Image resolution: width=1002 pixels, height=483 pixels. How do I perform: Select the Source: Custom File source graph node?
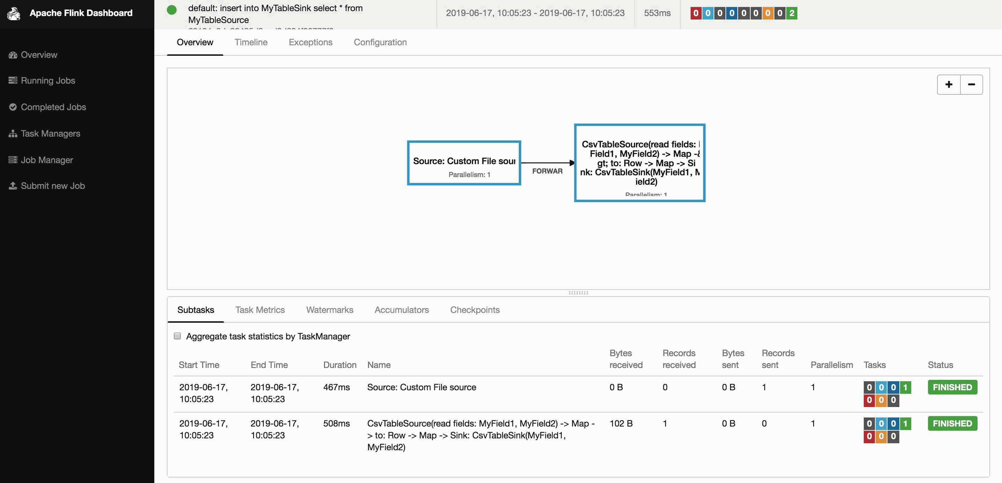[x=464, y=163]
